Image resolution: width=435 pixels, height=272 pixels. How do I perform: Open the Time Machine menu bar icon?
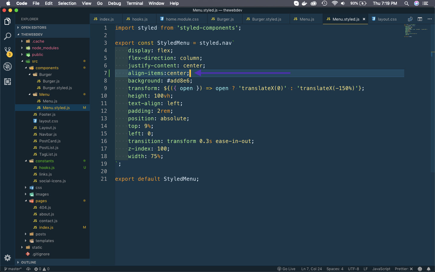click(324, 3)
